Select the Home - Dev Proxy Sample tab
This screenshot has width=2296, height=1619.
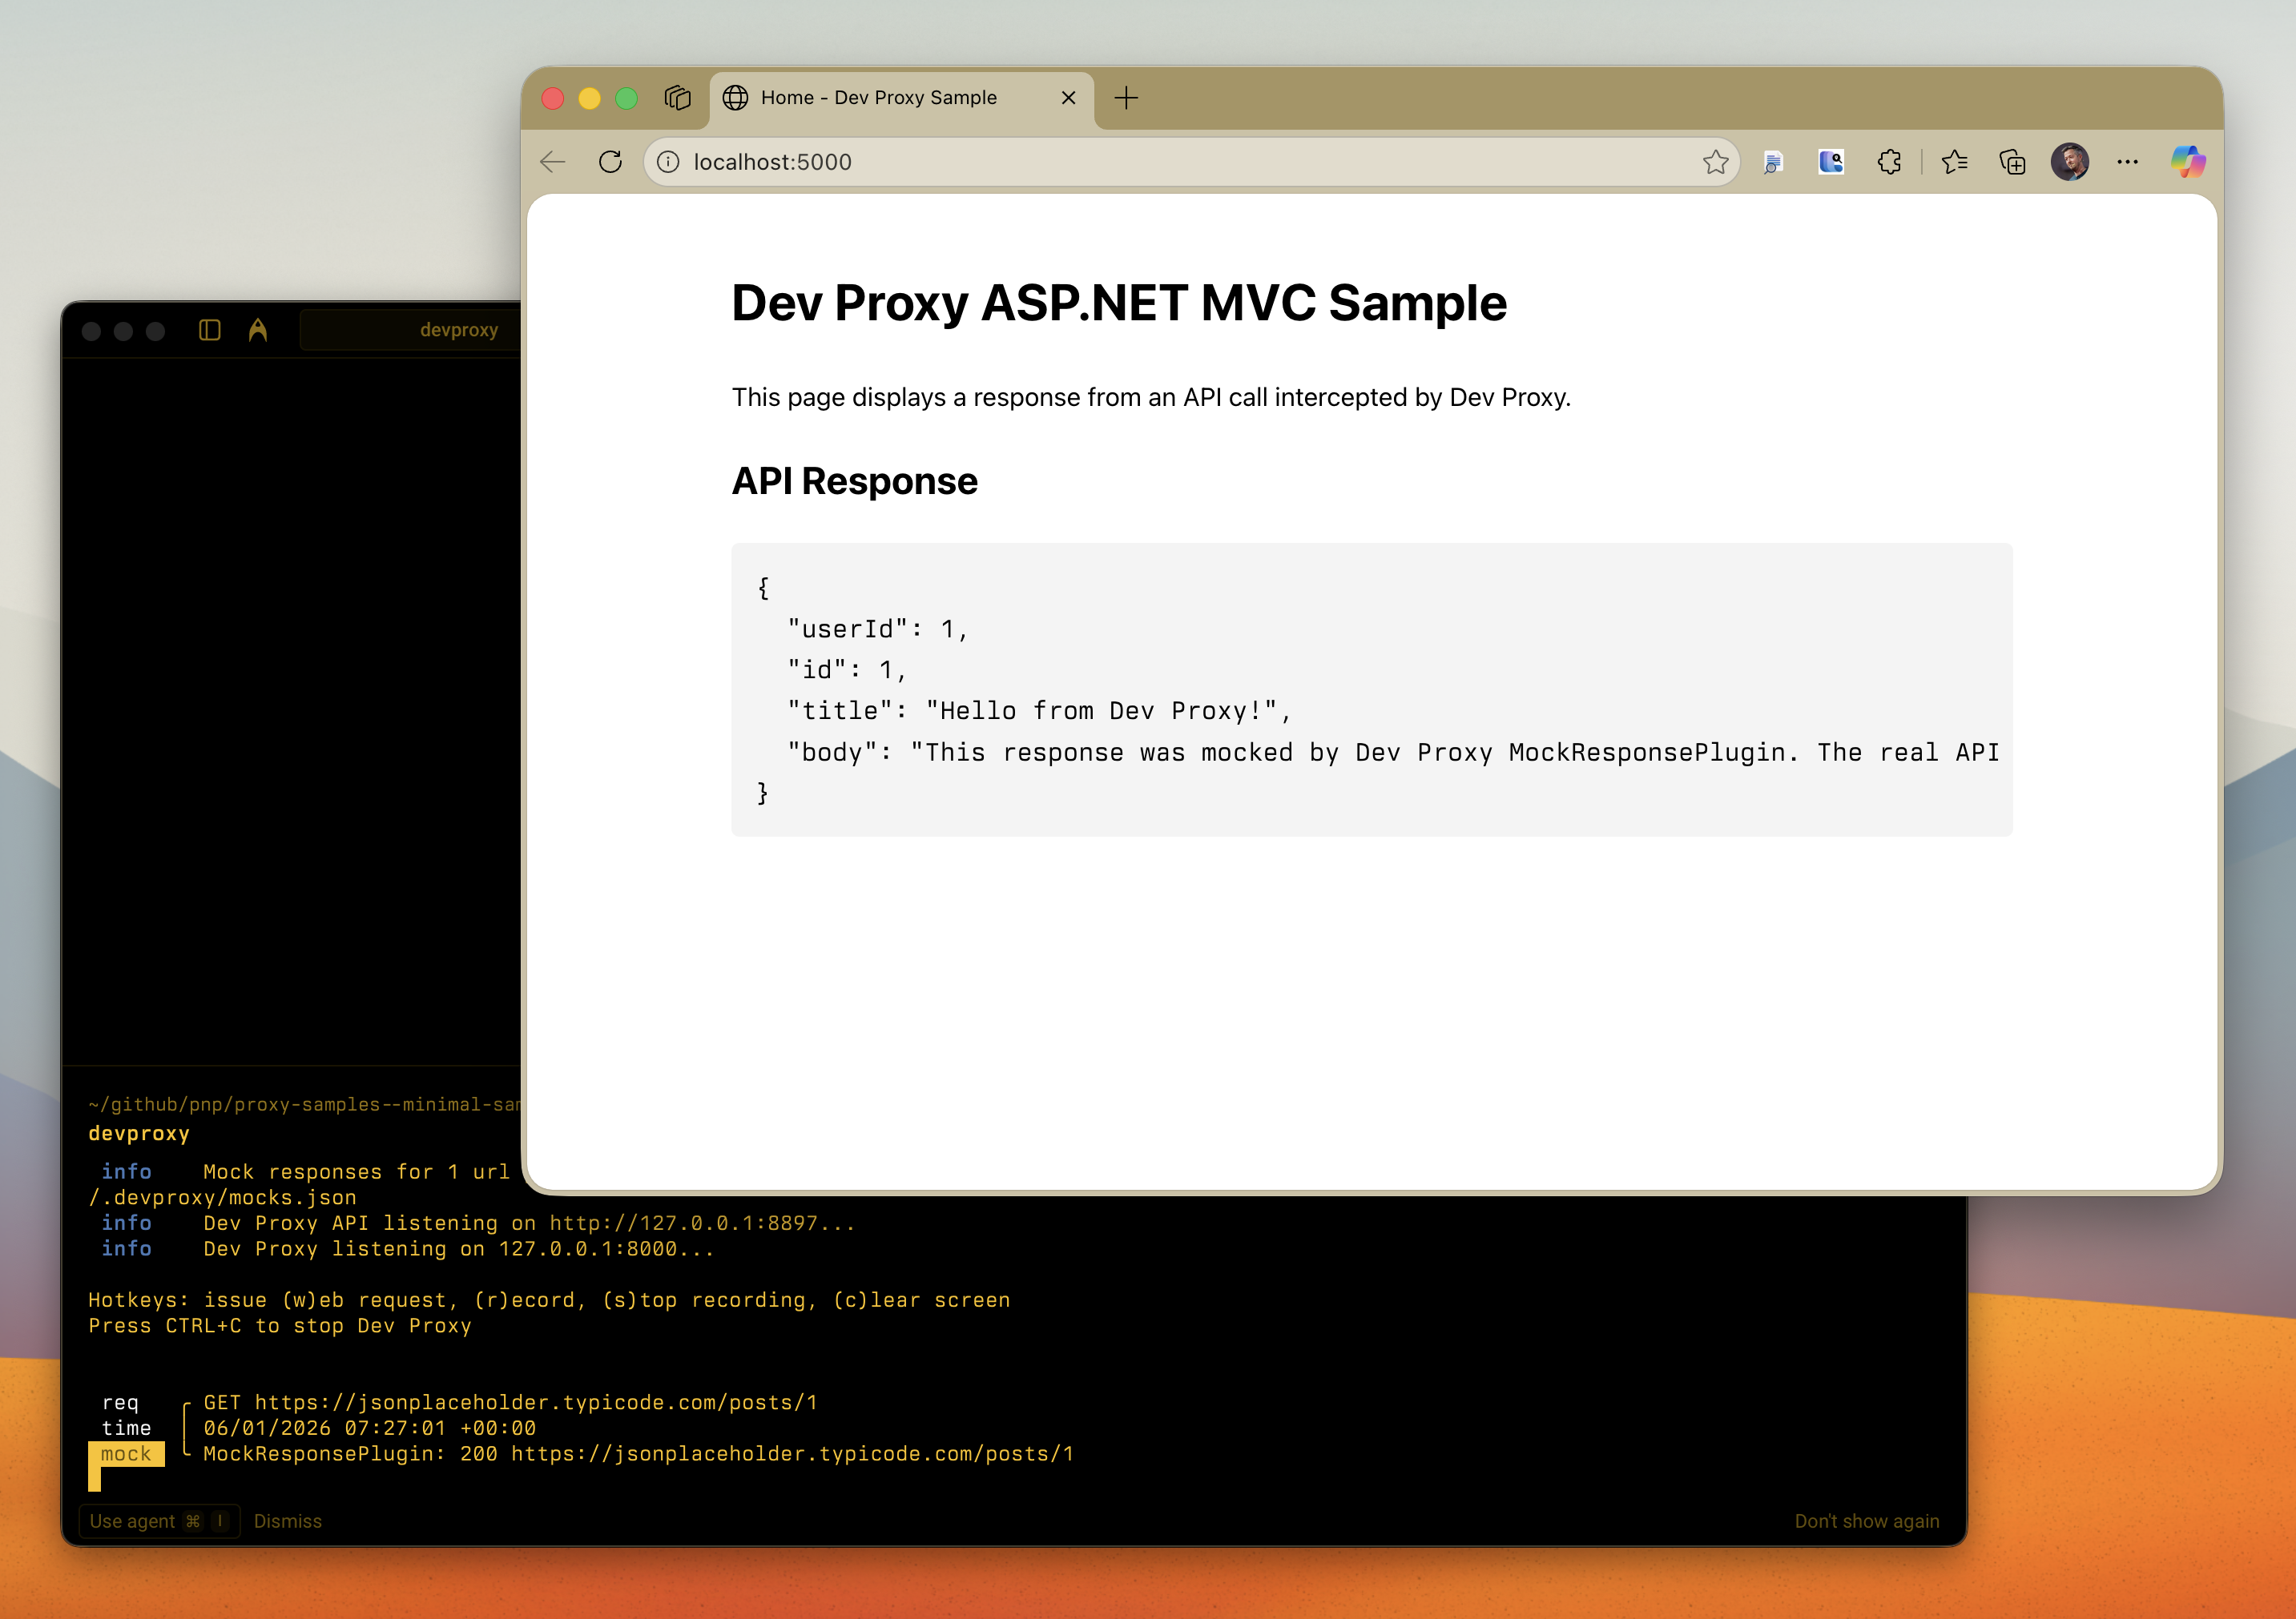878,97
